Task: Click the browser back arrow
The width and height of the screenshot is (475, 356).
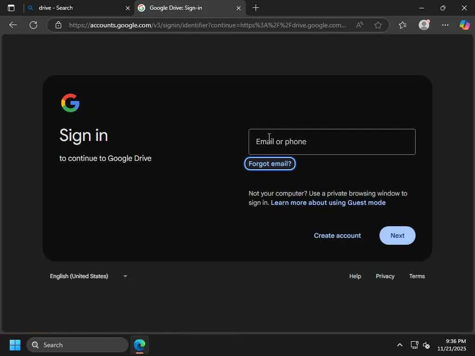Action: (13, 25)
